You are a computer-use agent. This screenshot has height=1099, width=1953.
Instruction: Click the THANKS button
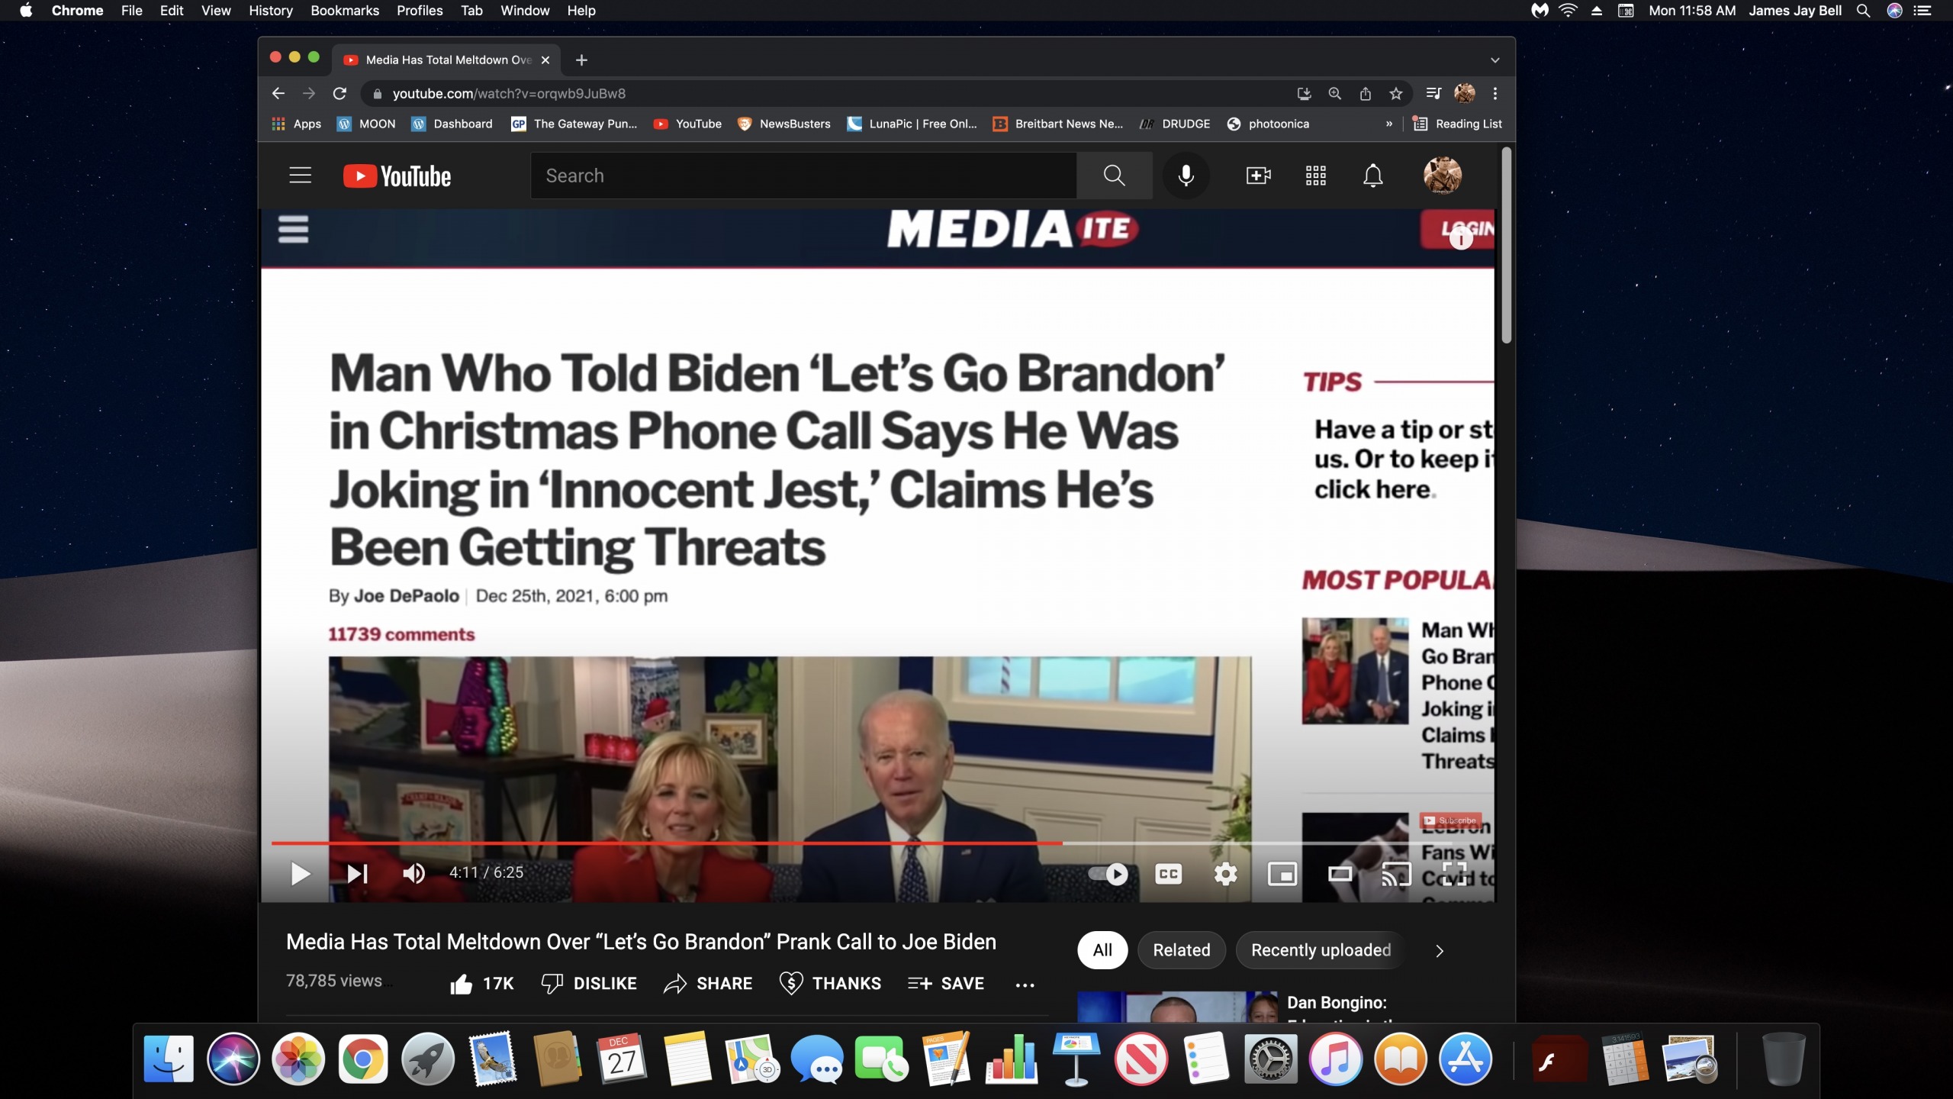tap(830, 984)
